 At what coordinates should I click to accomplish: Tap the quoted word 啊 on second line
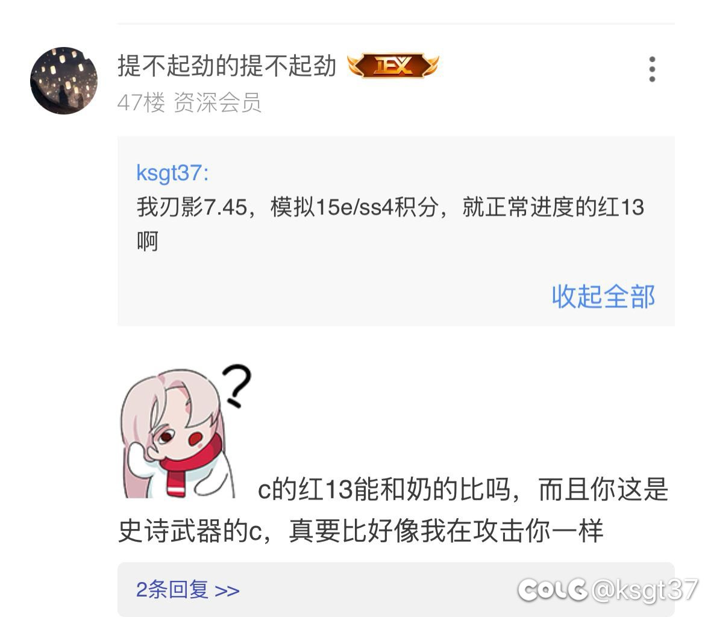click(148, 242)
